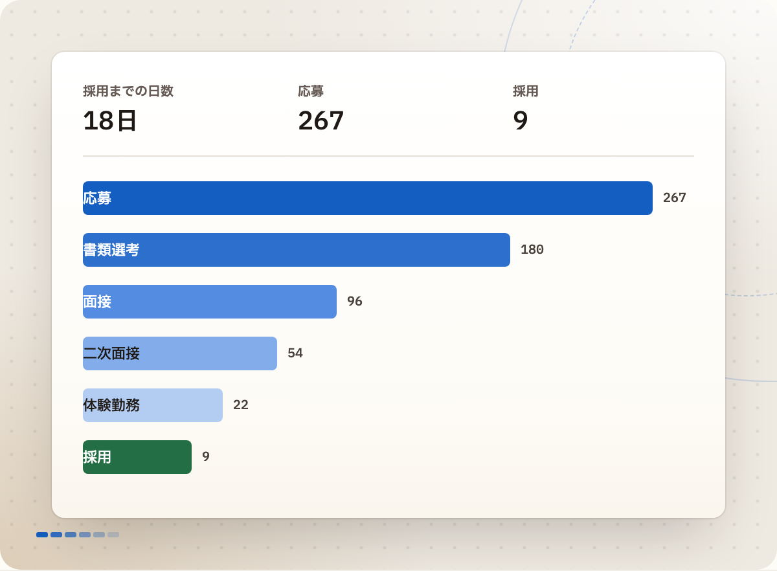Screen dimensions: 777x571
Task: Select the 18日 headline value
Action: [110, 121]
